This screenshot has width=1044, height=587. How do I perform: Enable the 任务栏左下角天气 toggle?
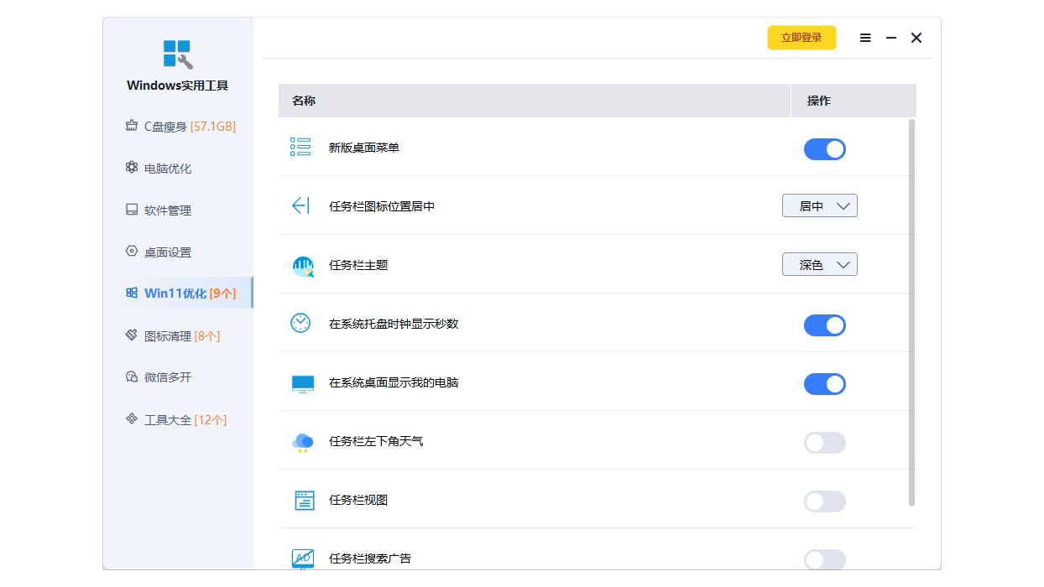tap(824, 443)
